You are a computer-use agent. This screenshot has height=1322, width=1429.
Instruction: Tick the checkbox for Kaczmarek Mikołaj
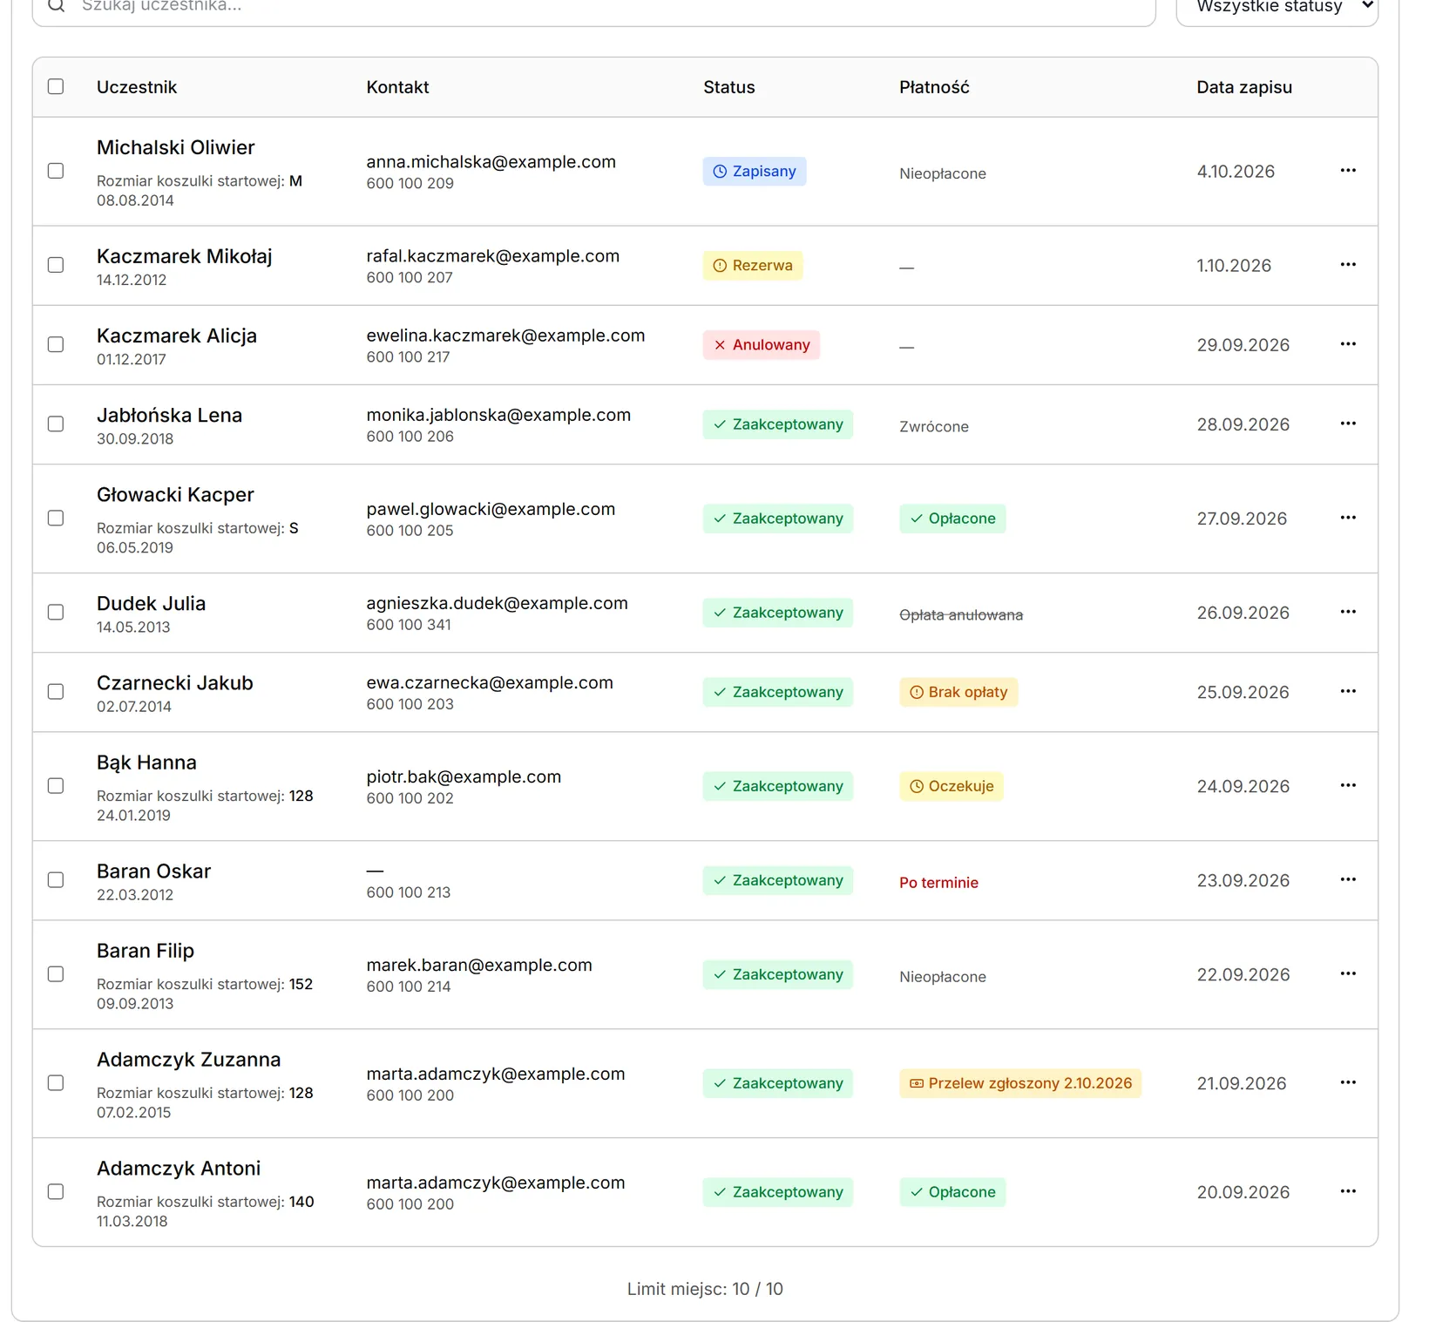click(56, 265)
